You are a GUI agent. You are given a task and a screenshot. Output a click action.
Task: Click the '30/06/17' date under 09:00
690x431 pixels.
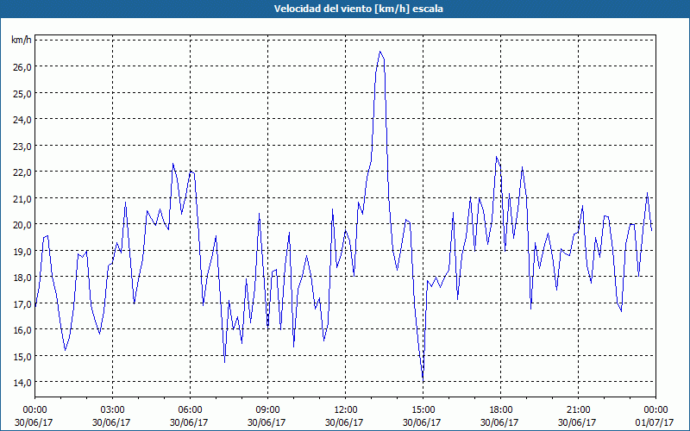click(267, 422)
